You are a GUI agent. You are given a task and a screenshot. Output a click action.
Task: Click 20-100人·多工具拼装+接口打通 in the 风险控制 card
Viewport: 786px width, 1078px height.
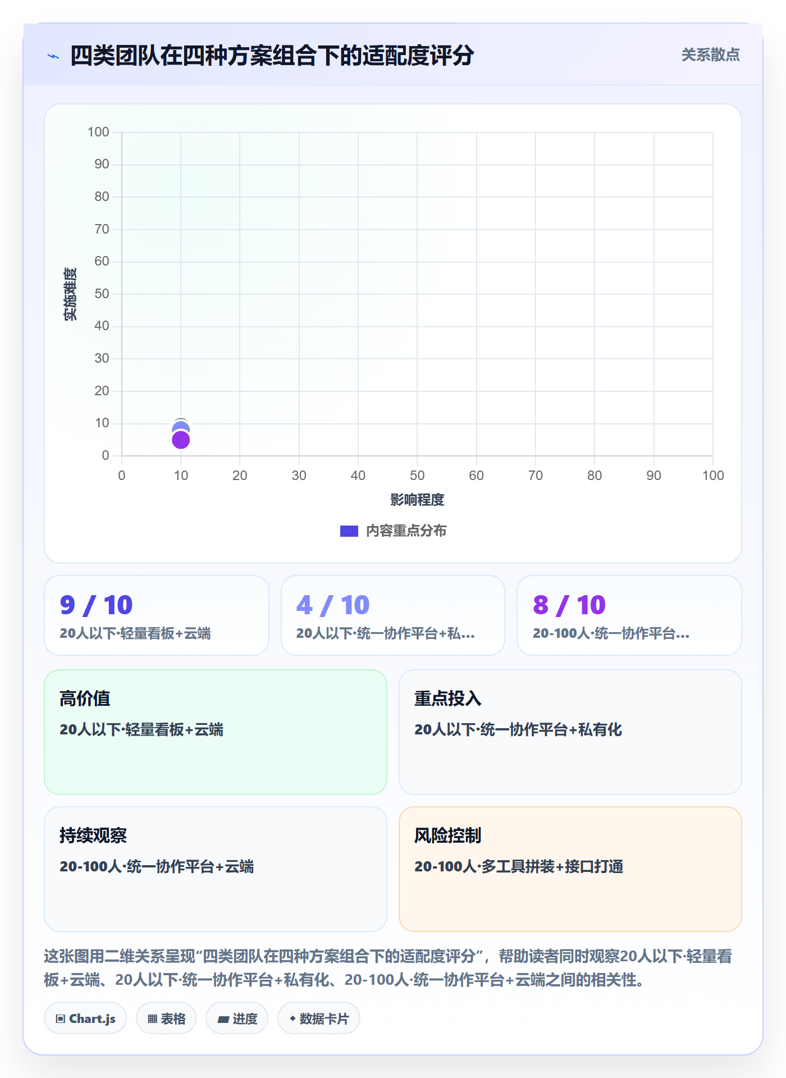[x=519, y=866]
